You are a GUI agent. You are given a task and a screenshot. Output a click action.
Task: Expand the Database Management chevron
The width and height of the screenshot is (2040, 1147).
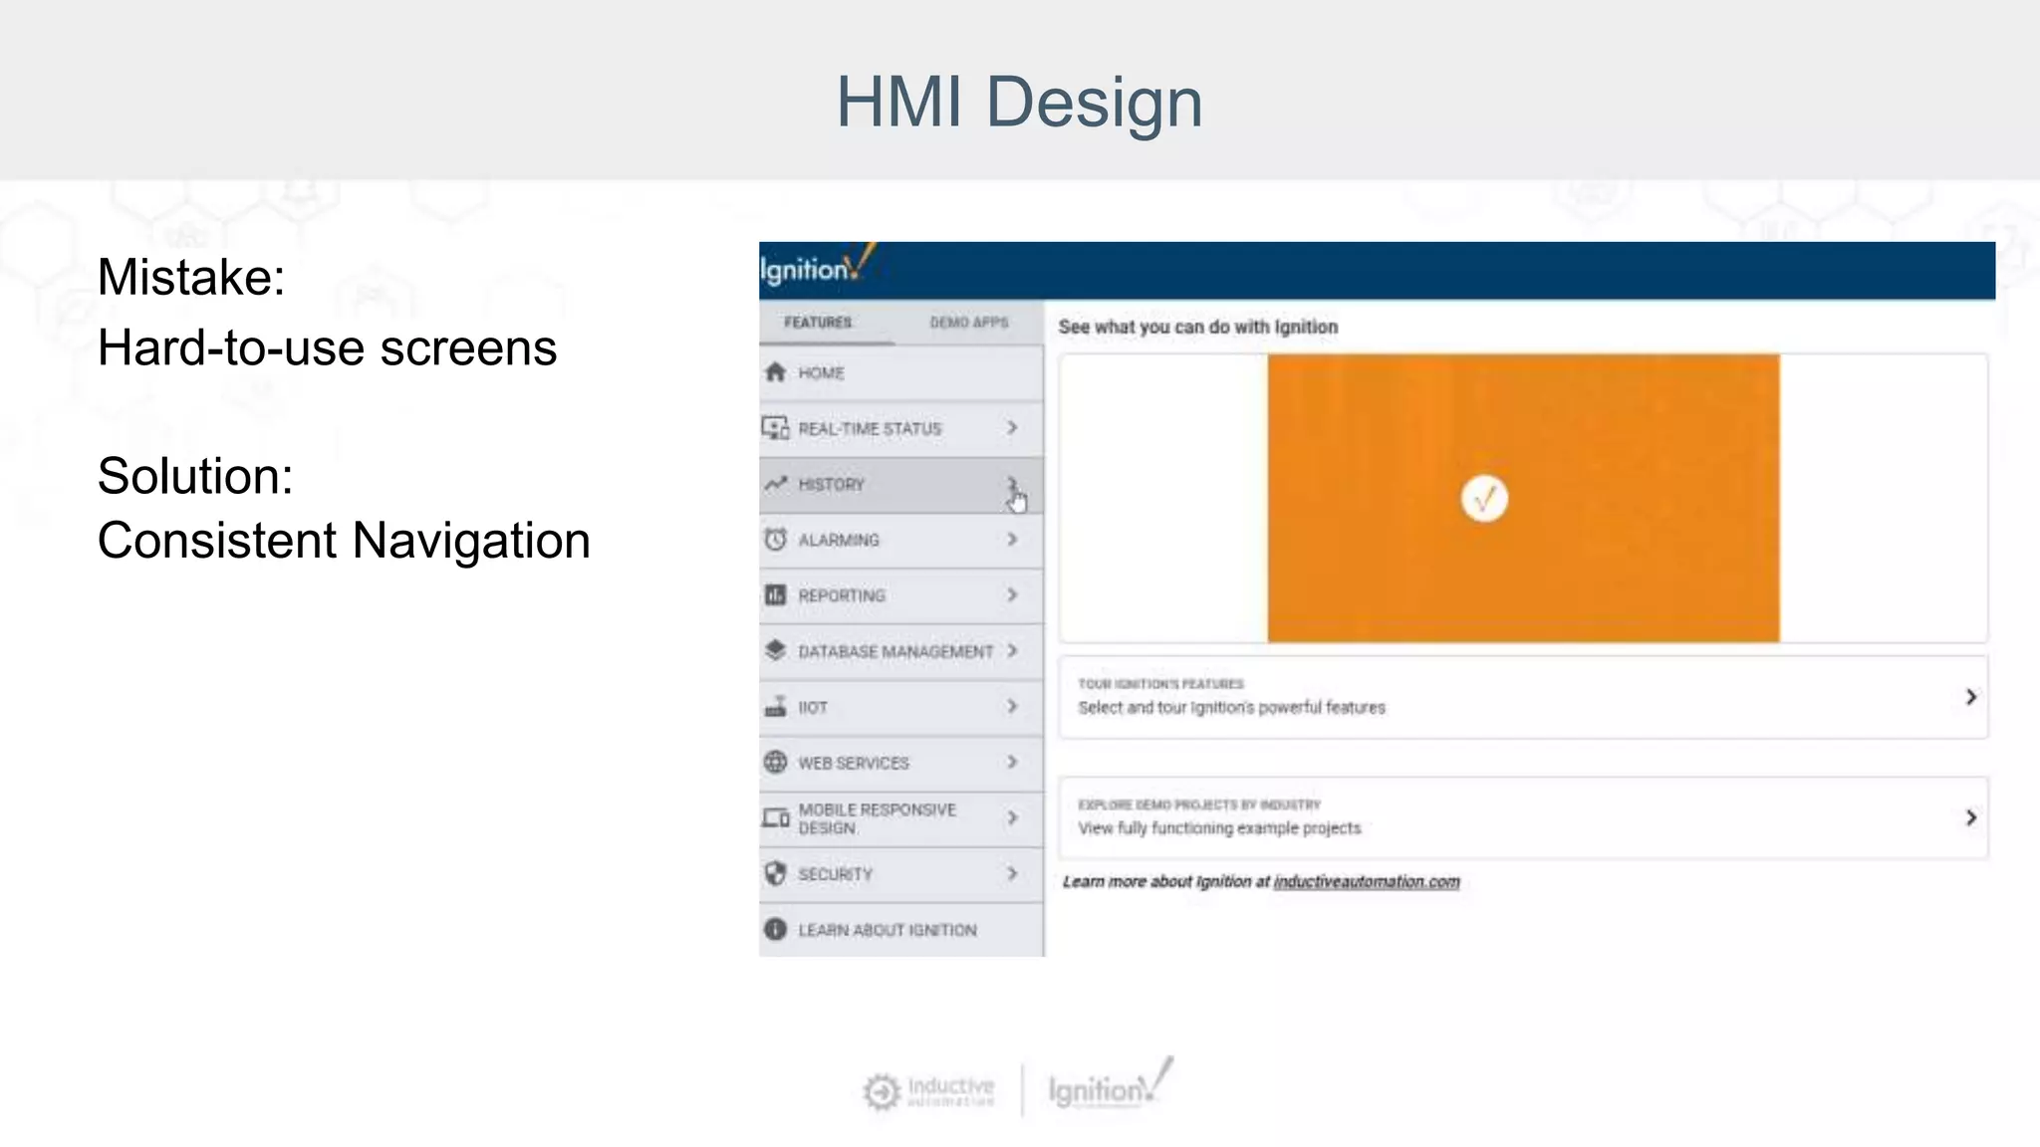click(x=1012, y=651)
